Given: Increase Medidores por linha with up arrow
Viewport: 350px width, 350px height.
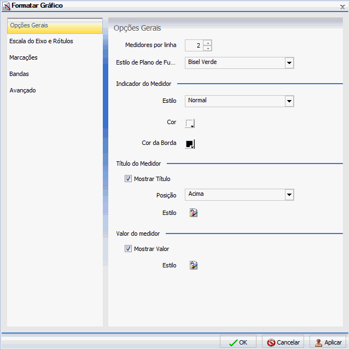Looking at the screenshot, I should [208, 43].
